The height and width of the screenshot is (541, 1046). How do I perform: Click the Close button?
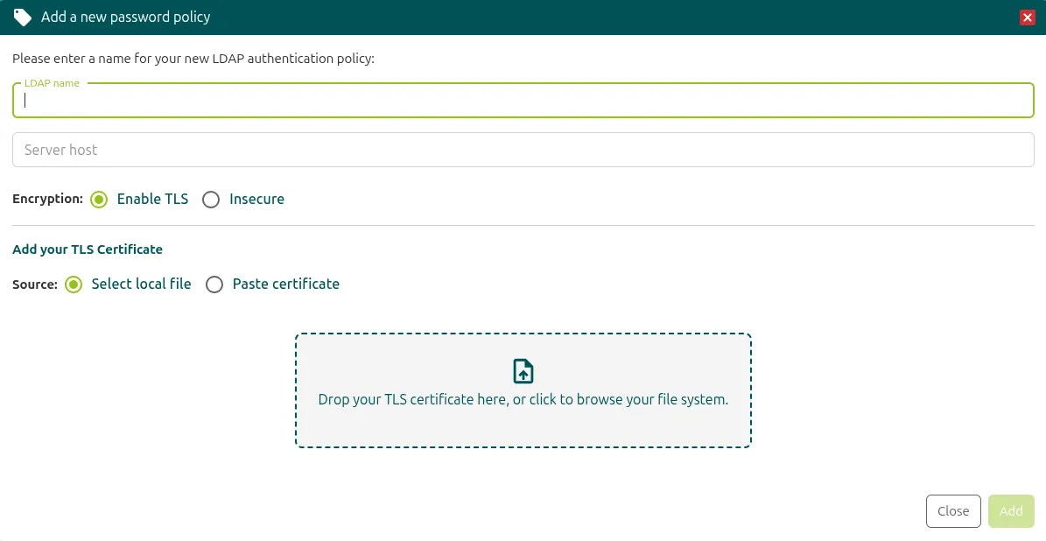(953, 511)
